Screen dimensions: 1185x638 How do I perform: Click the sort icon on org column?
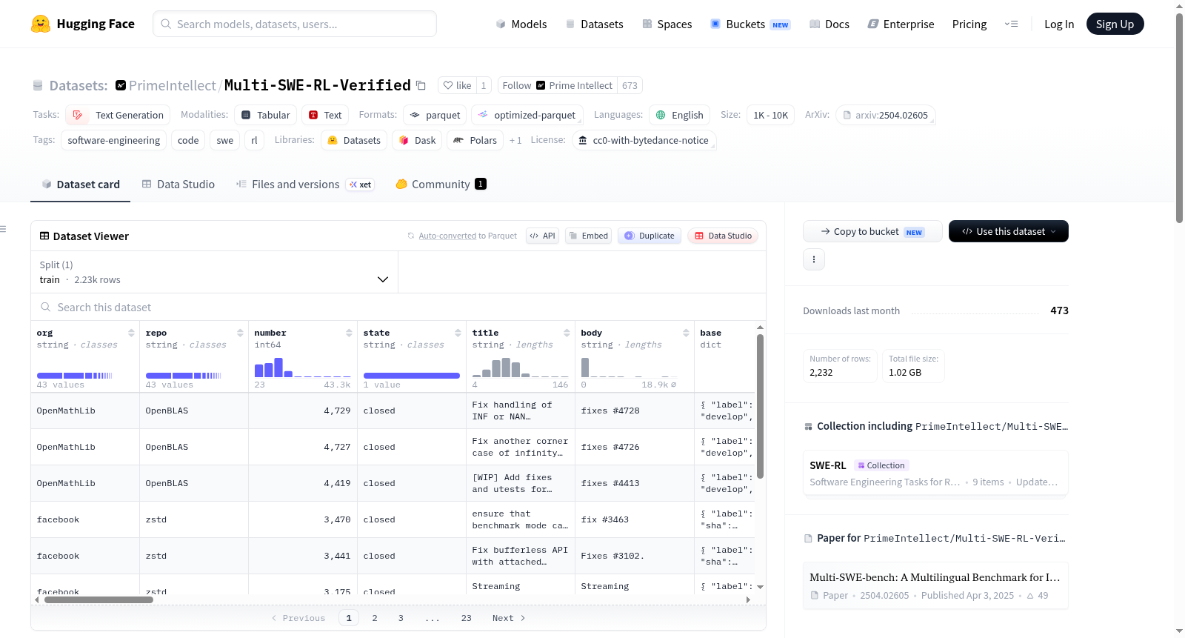point(131,333)
